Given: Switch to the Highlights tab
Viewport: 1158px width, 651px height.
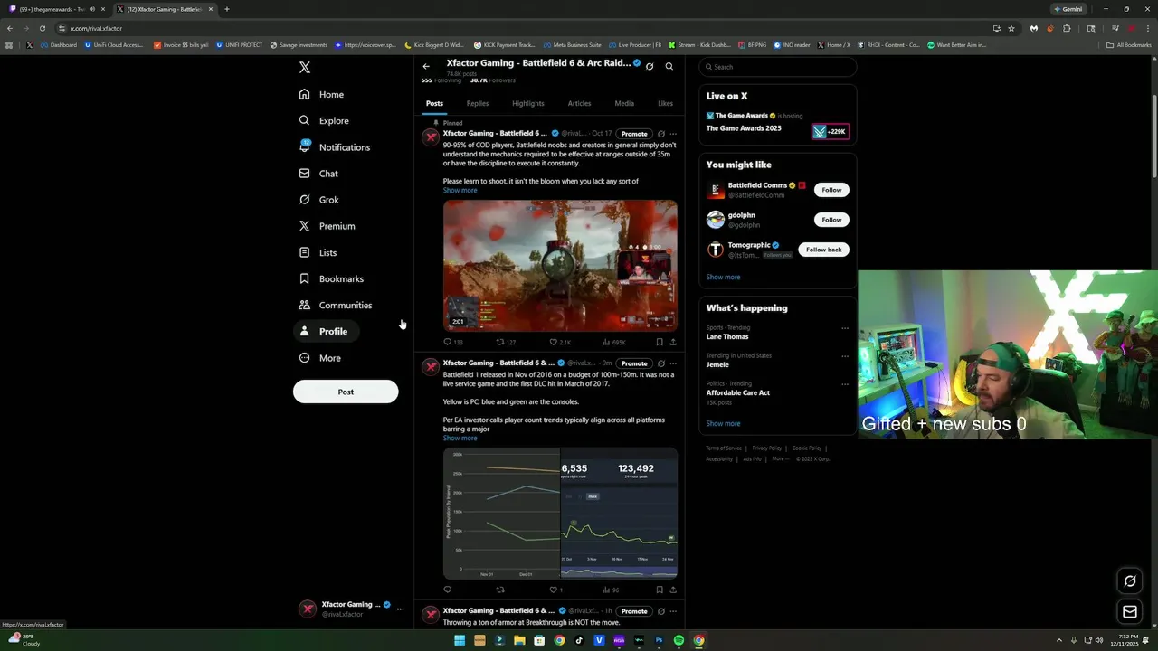Looking at the screenshot, I should (528, 103).
